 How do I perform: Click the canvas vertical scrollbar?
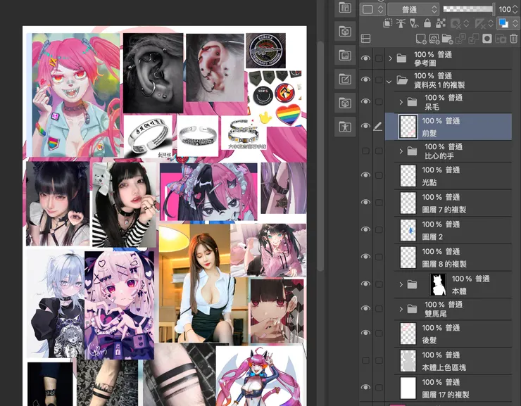pos(320,156)
